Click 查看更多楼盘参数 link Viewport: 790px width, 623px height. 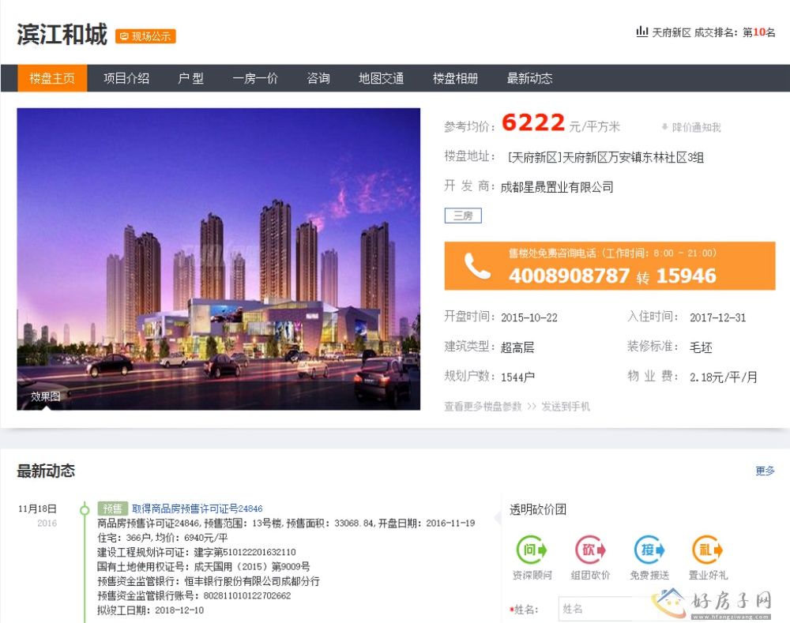pyautogui.click(x=483, y=407)
